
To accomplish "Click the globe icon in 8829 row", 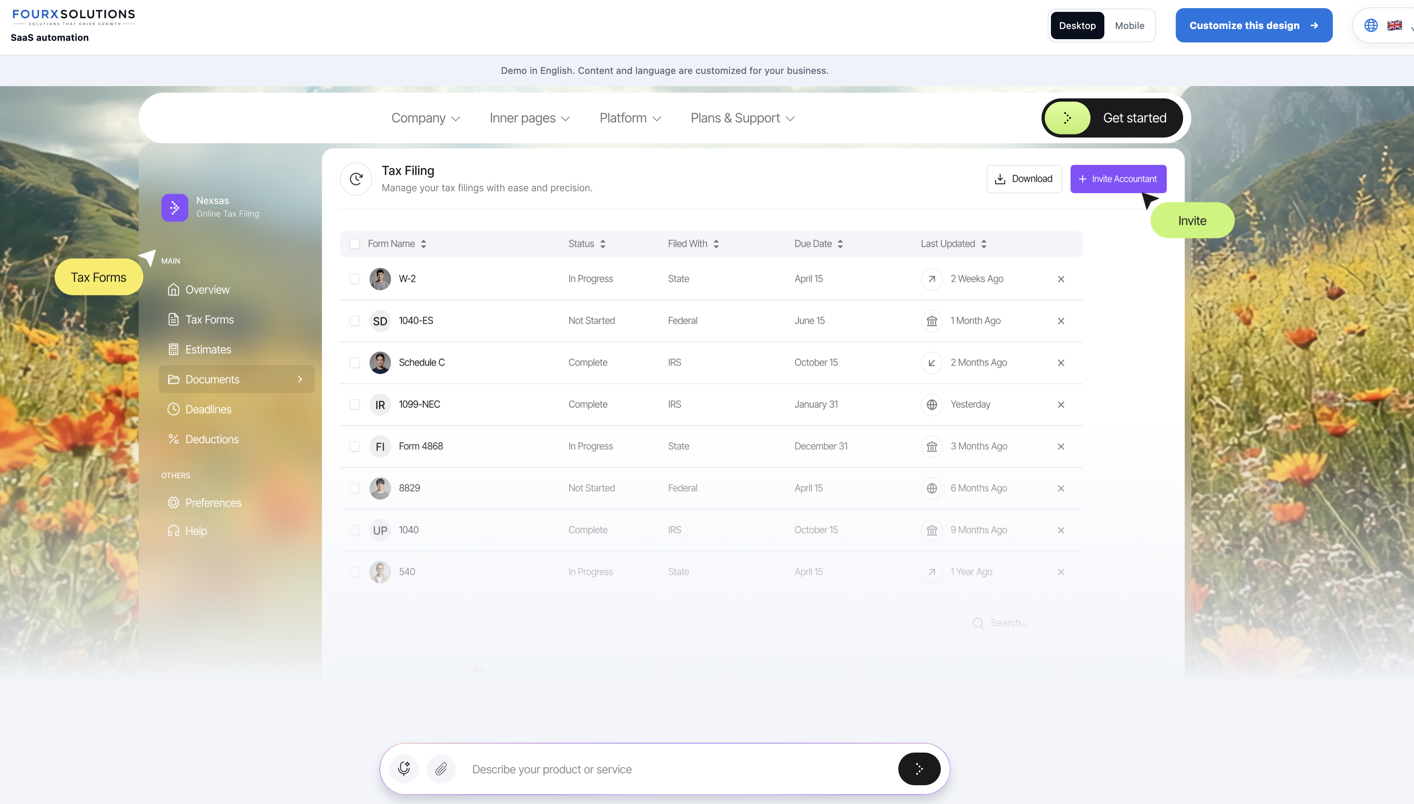I will pyautogui.click(x=932, y=488).
